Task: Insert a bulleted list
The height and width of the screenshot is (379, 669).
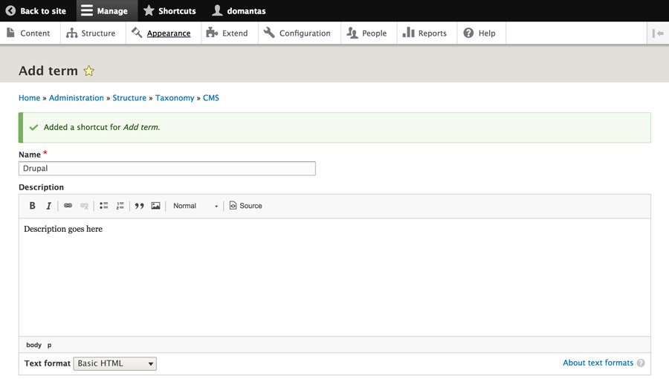Action: (103, 206)
